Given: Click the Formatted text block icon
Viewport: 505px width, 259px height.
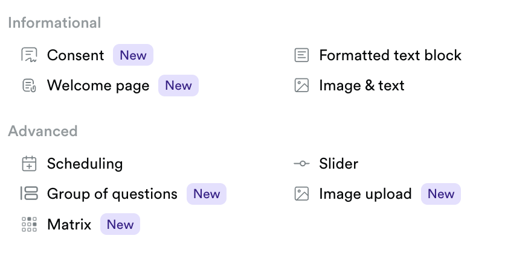Looking at the screenshot, I should (x=301, y=55).
